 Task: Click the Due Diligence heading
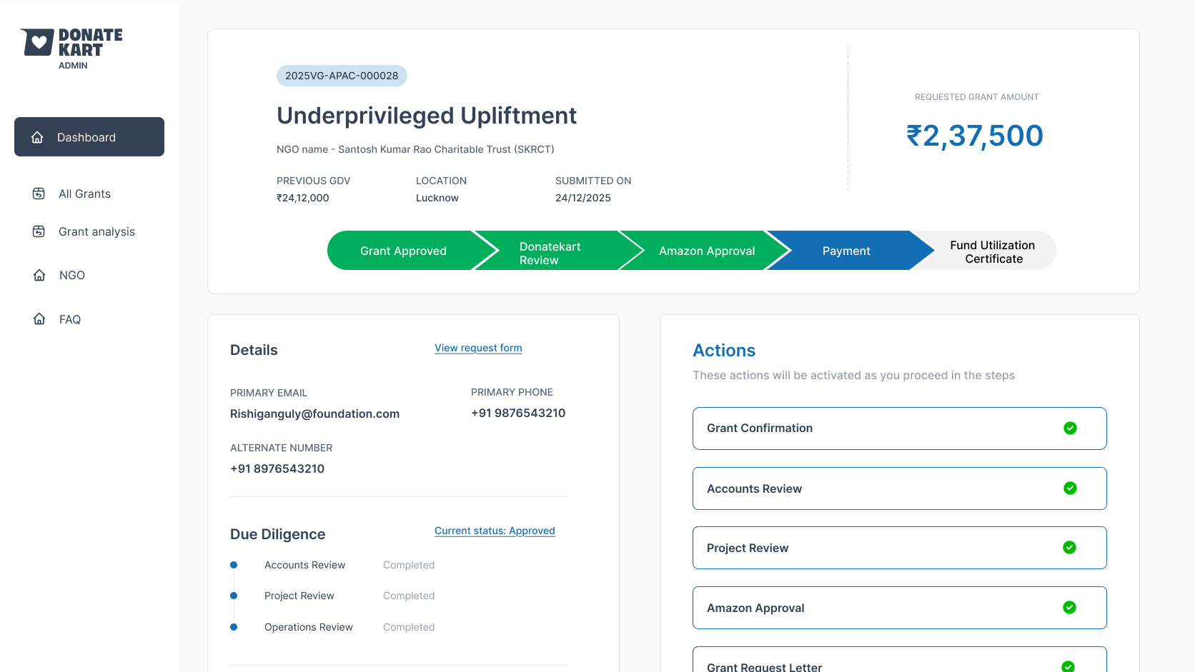[277, 534]
